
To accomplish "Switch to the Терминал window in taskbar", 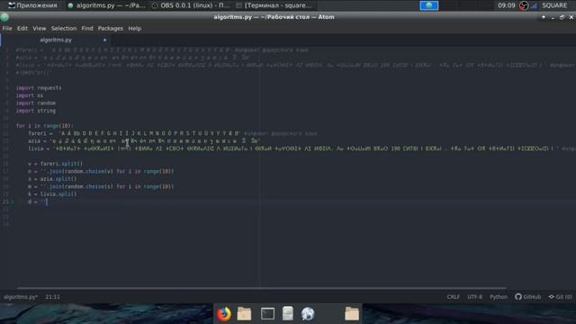I will pyautogui.click(x=274, y=5).
